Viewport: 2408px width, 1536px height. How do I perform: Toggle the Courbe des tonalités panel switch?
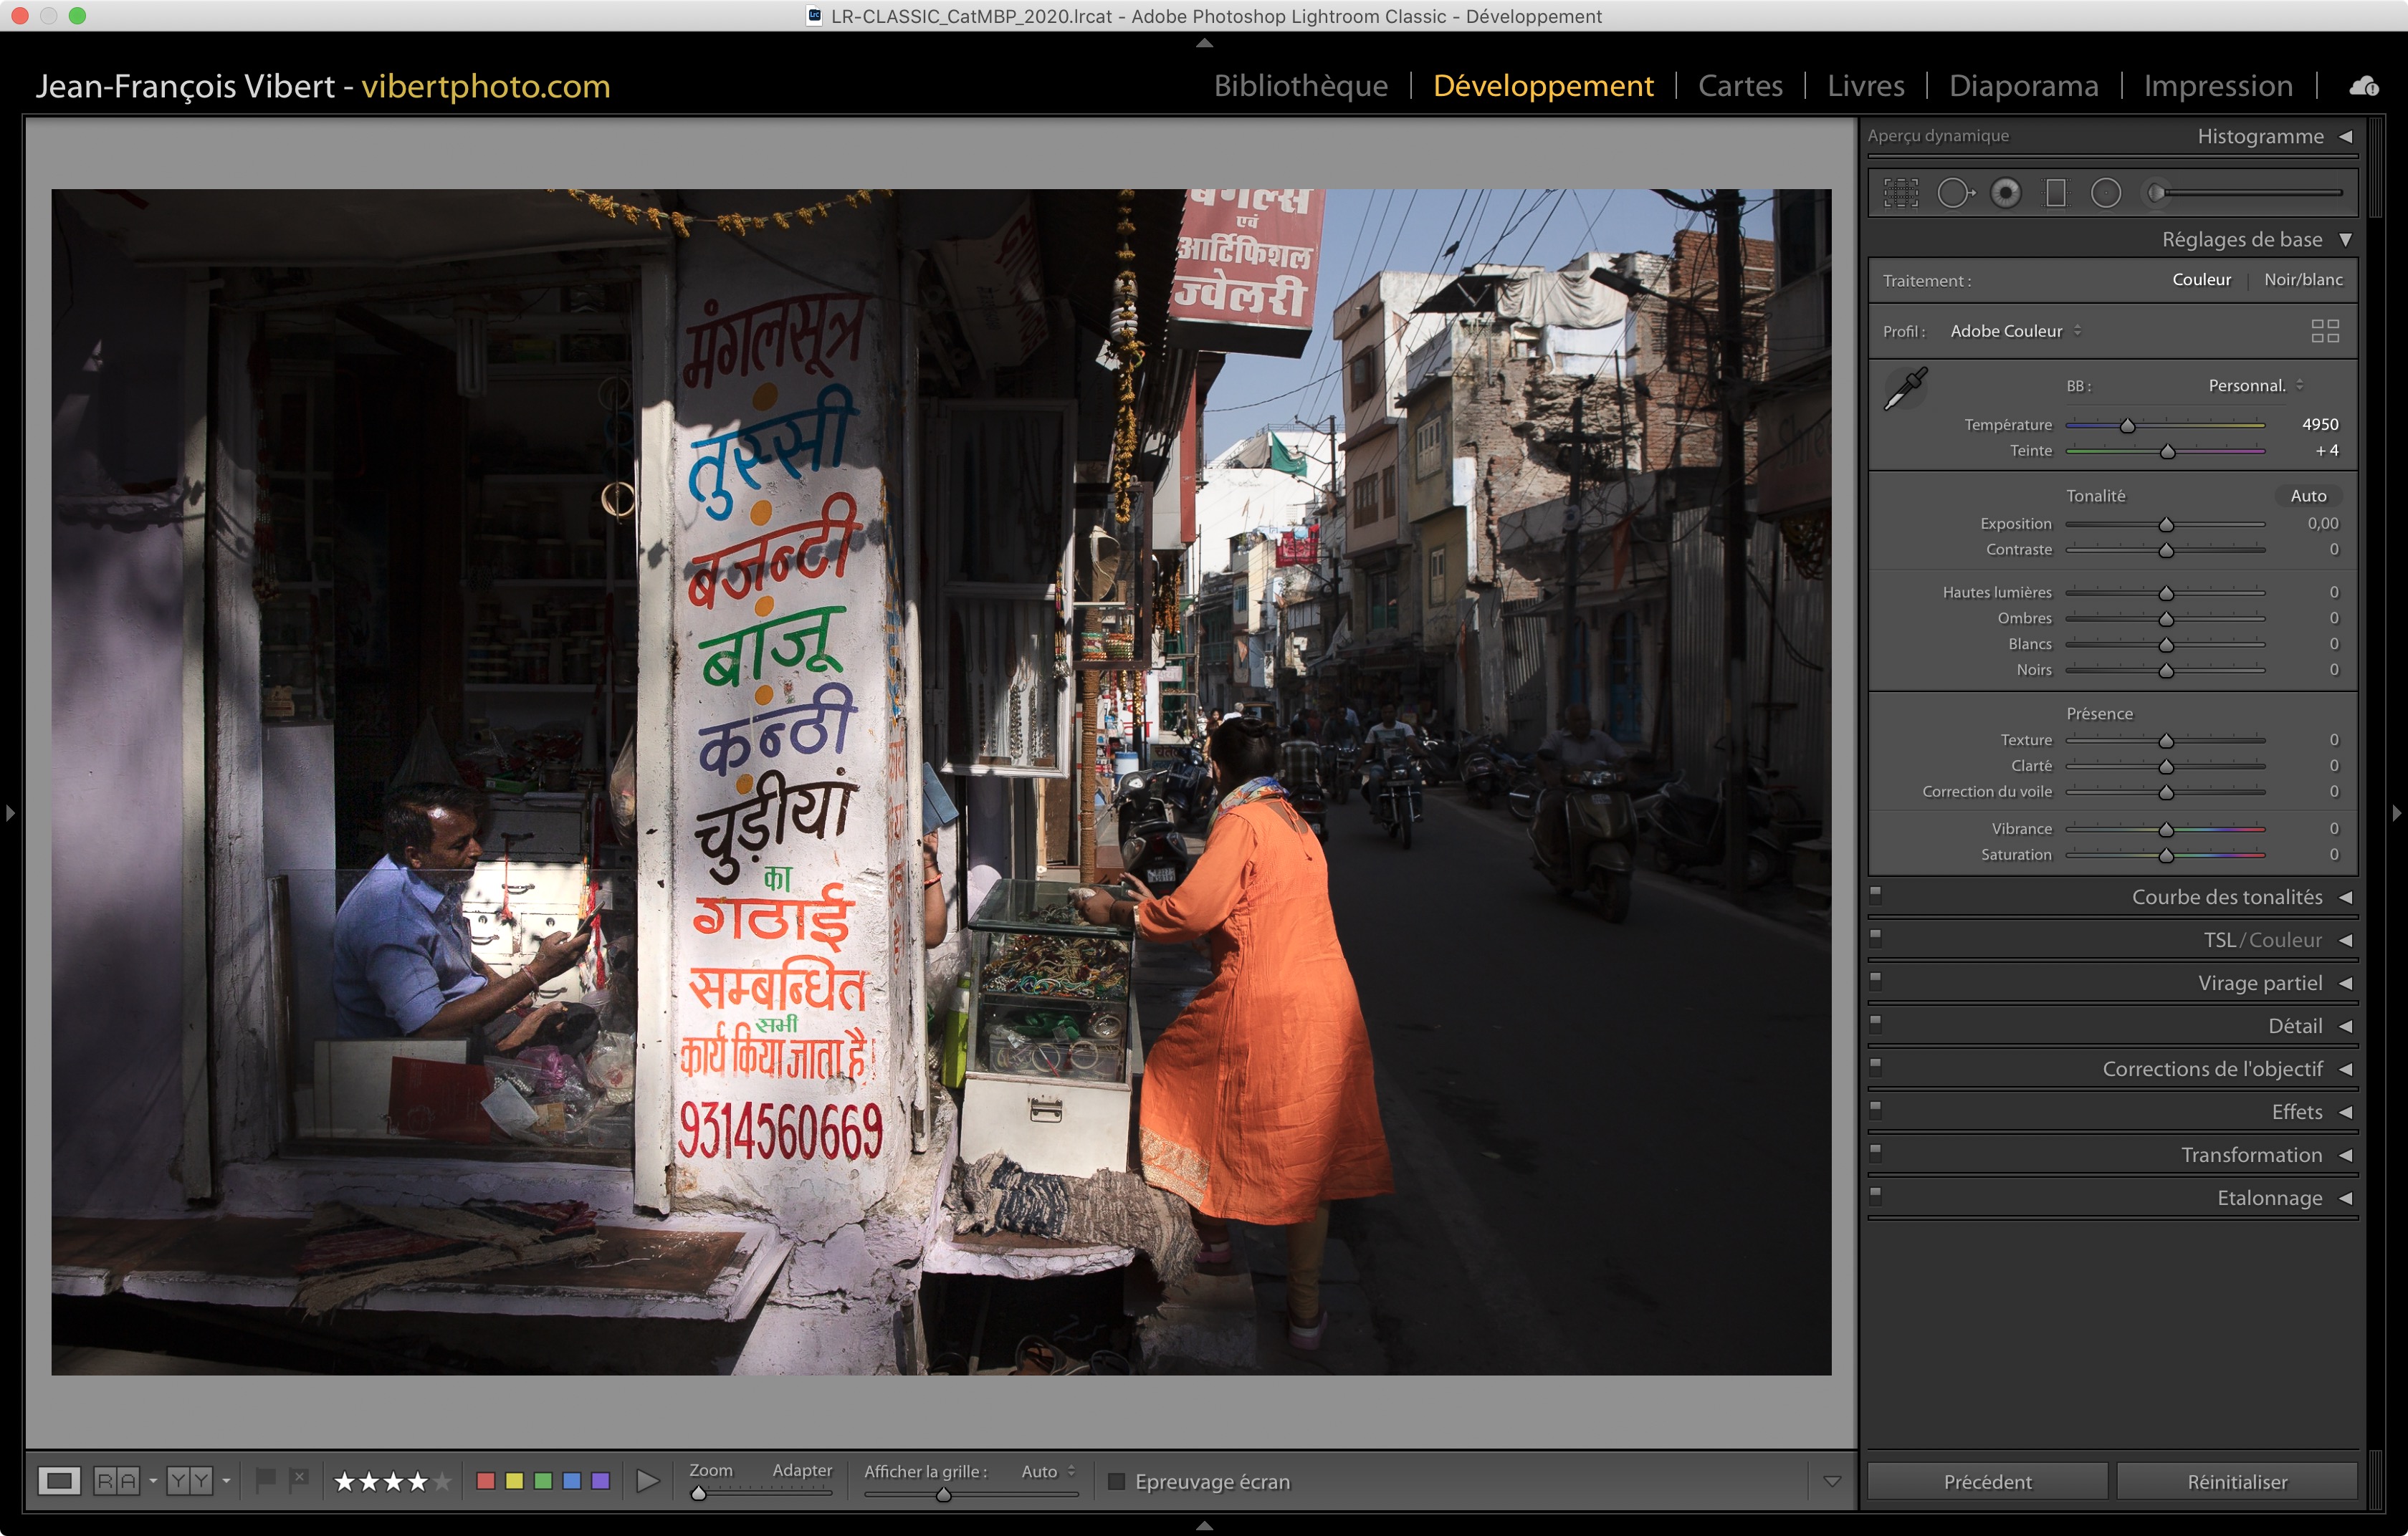point(1876,894)
